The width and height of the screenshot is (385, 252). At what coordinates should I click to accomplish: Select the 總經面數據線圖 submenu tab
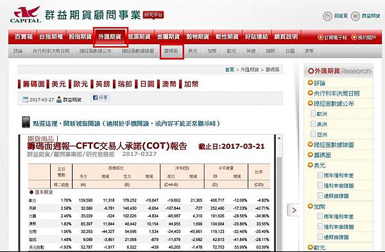[138, 51]
